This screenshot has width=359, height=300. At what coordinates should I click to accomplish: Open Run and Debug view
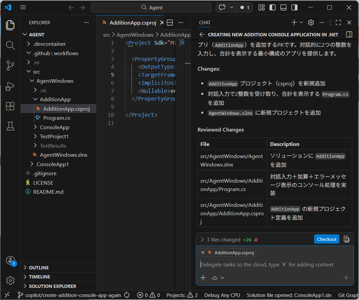click(10, 86)
